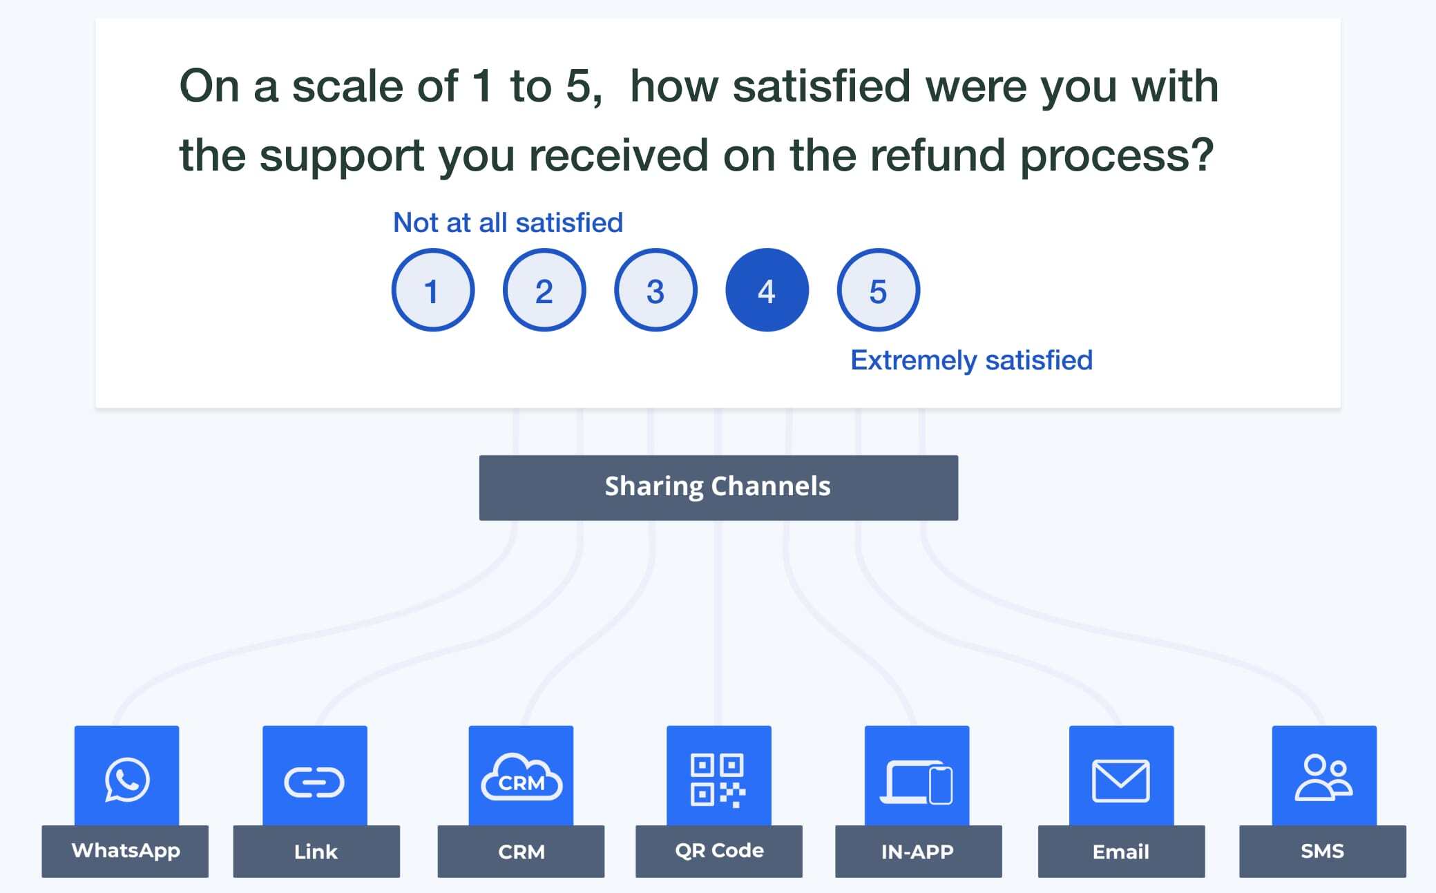Click the WhatsApp label
1436x893 pixels.
pyautogui.click(x=125, y=851)
